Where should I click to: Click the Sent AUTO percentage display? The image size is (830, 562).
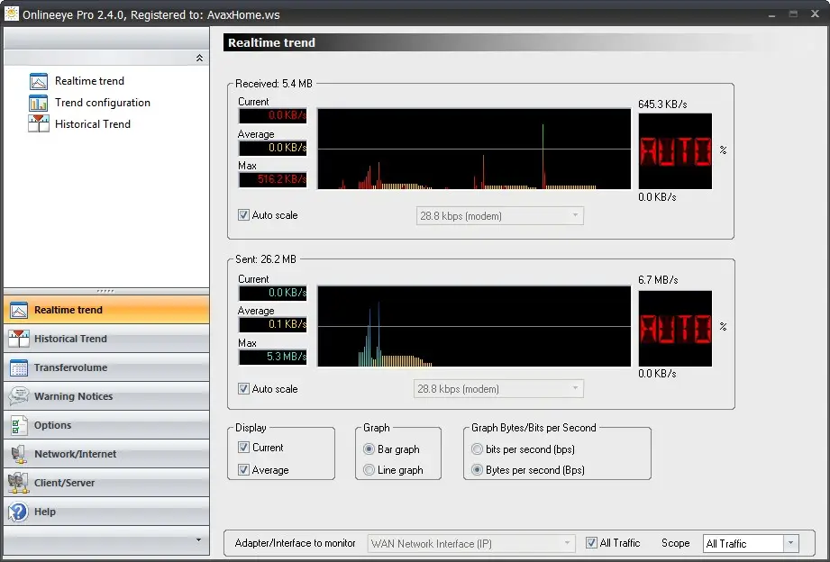675,329
